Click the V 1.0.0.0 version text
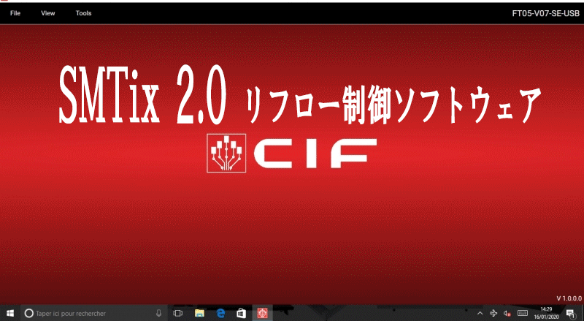 (569, 298)
